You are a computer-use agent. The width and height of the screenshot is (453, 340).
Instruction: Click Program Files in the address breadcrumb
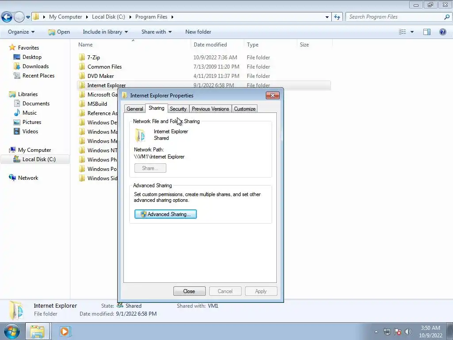151,17
